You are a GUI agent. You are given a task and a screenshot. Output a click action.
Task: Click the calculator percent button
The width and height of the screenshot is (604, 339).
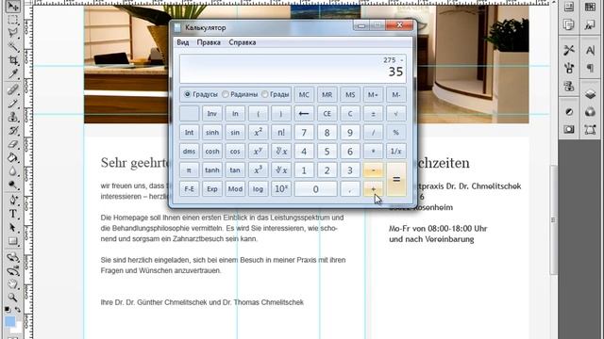(x=396, y=132)
